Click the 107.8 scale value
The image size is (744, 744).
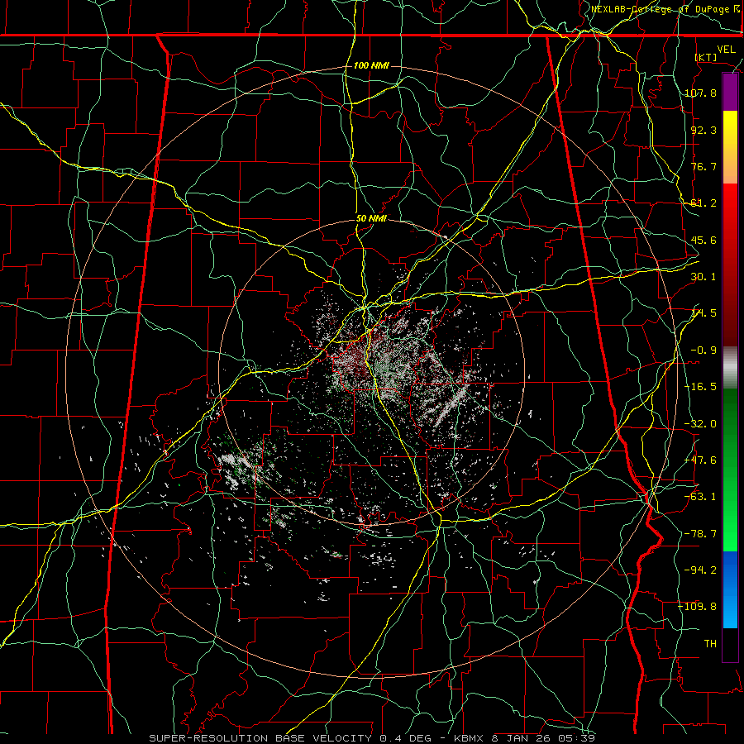(701, 93)
